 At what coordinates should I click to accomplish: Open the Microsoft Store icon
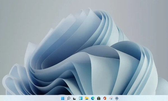[x=99, y=98]
